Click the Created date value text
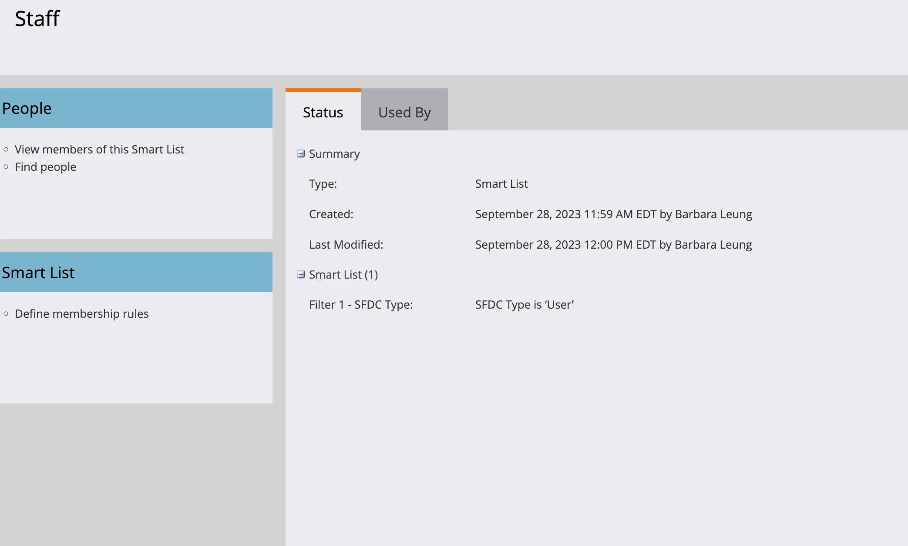908x546 pixels. pyautogui.click(x=613, y=214)
